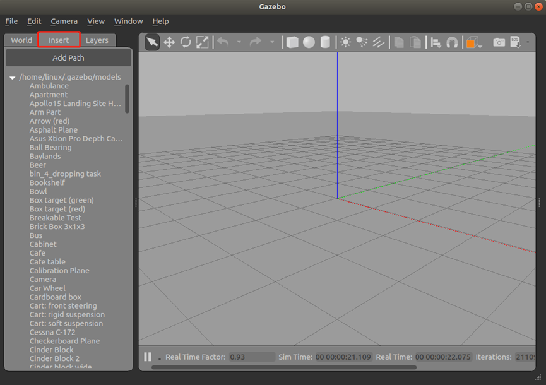The width and height of the screenshot is (546, 385).
Task: Click the model list vertical scrollbar
Action: point(127,99)
